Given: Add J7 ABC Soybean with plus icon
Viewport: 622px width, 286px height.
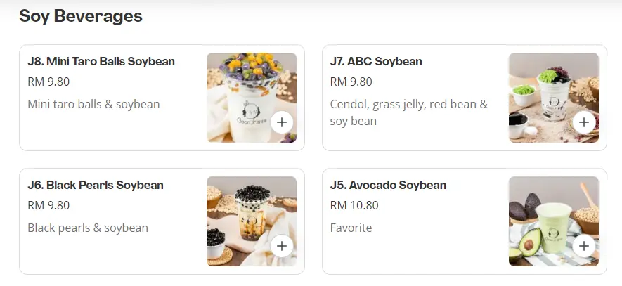Looking at the screenshot, I should click(584, 122).
